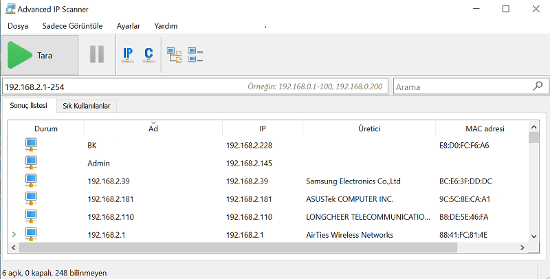Select the computer icon for Samsung row

coord(31,181)
